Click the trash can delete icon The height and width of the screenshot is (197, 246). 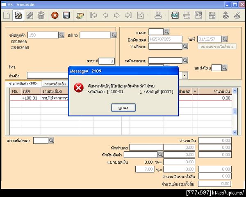[x=41, y=15]
